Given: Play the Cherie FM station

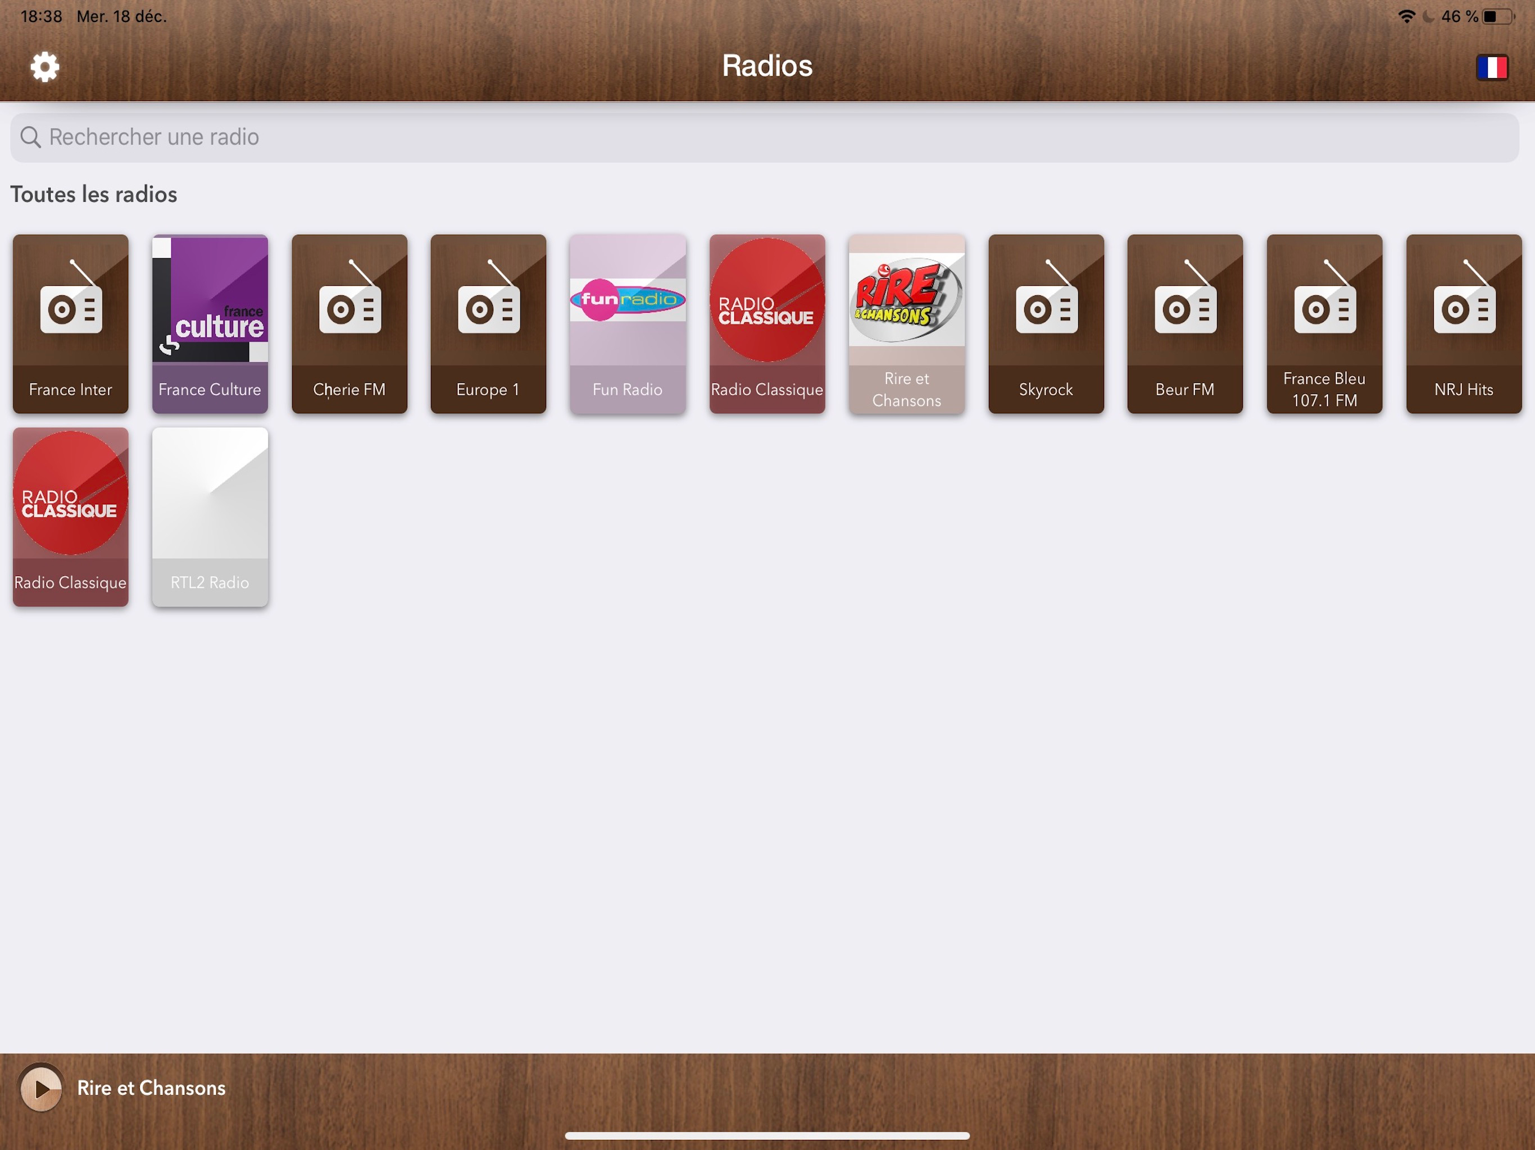Looking at the screenshot, I should tap(349, 324).
